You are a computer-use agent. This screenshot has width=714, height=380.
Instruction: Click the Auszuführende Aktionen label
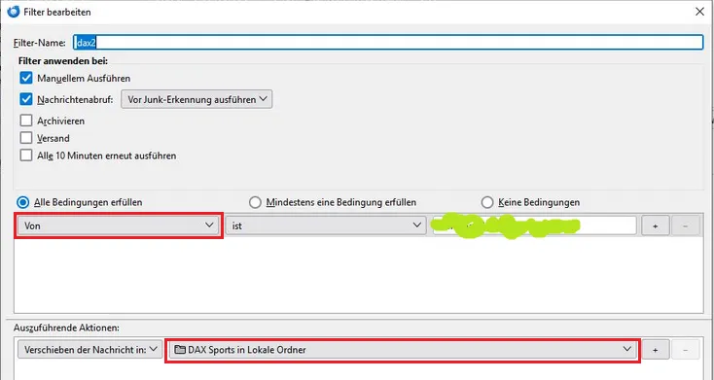[66, 328]
